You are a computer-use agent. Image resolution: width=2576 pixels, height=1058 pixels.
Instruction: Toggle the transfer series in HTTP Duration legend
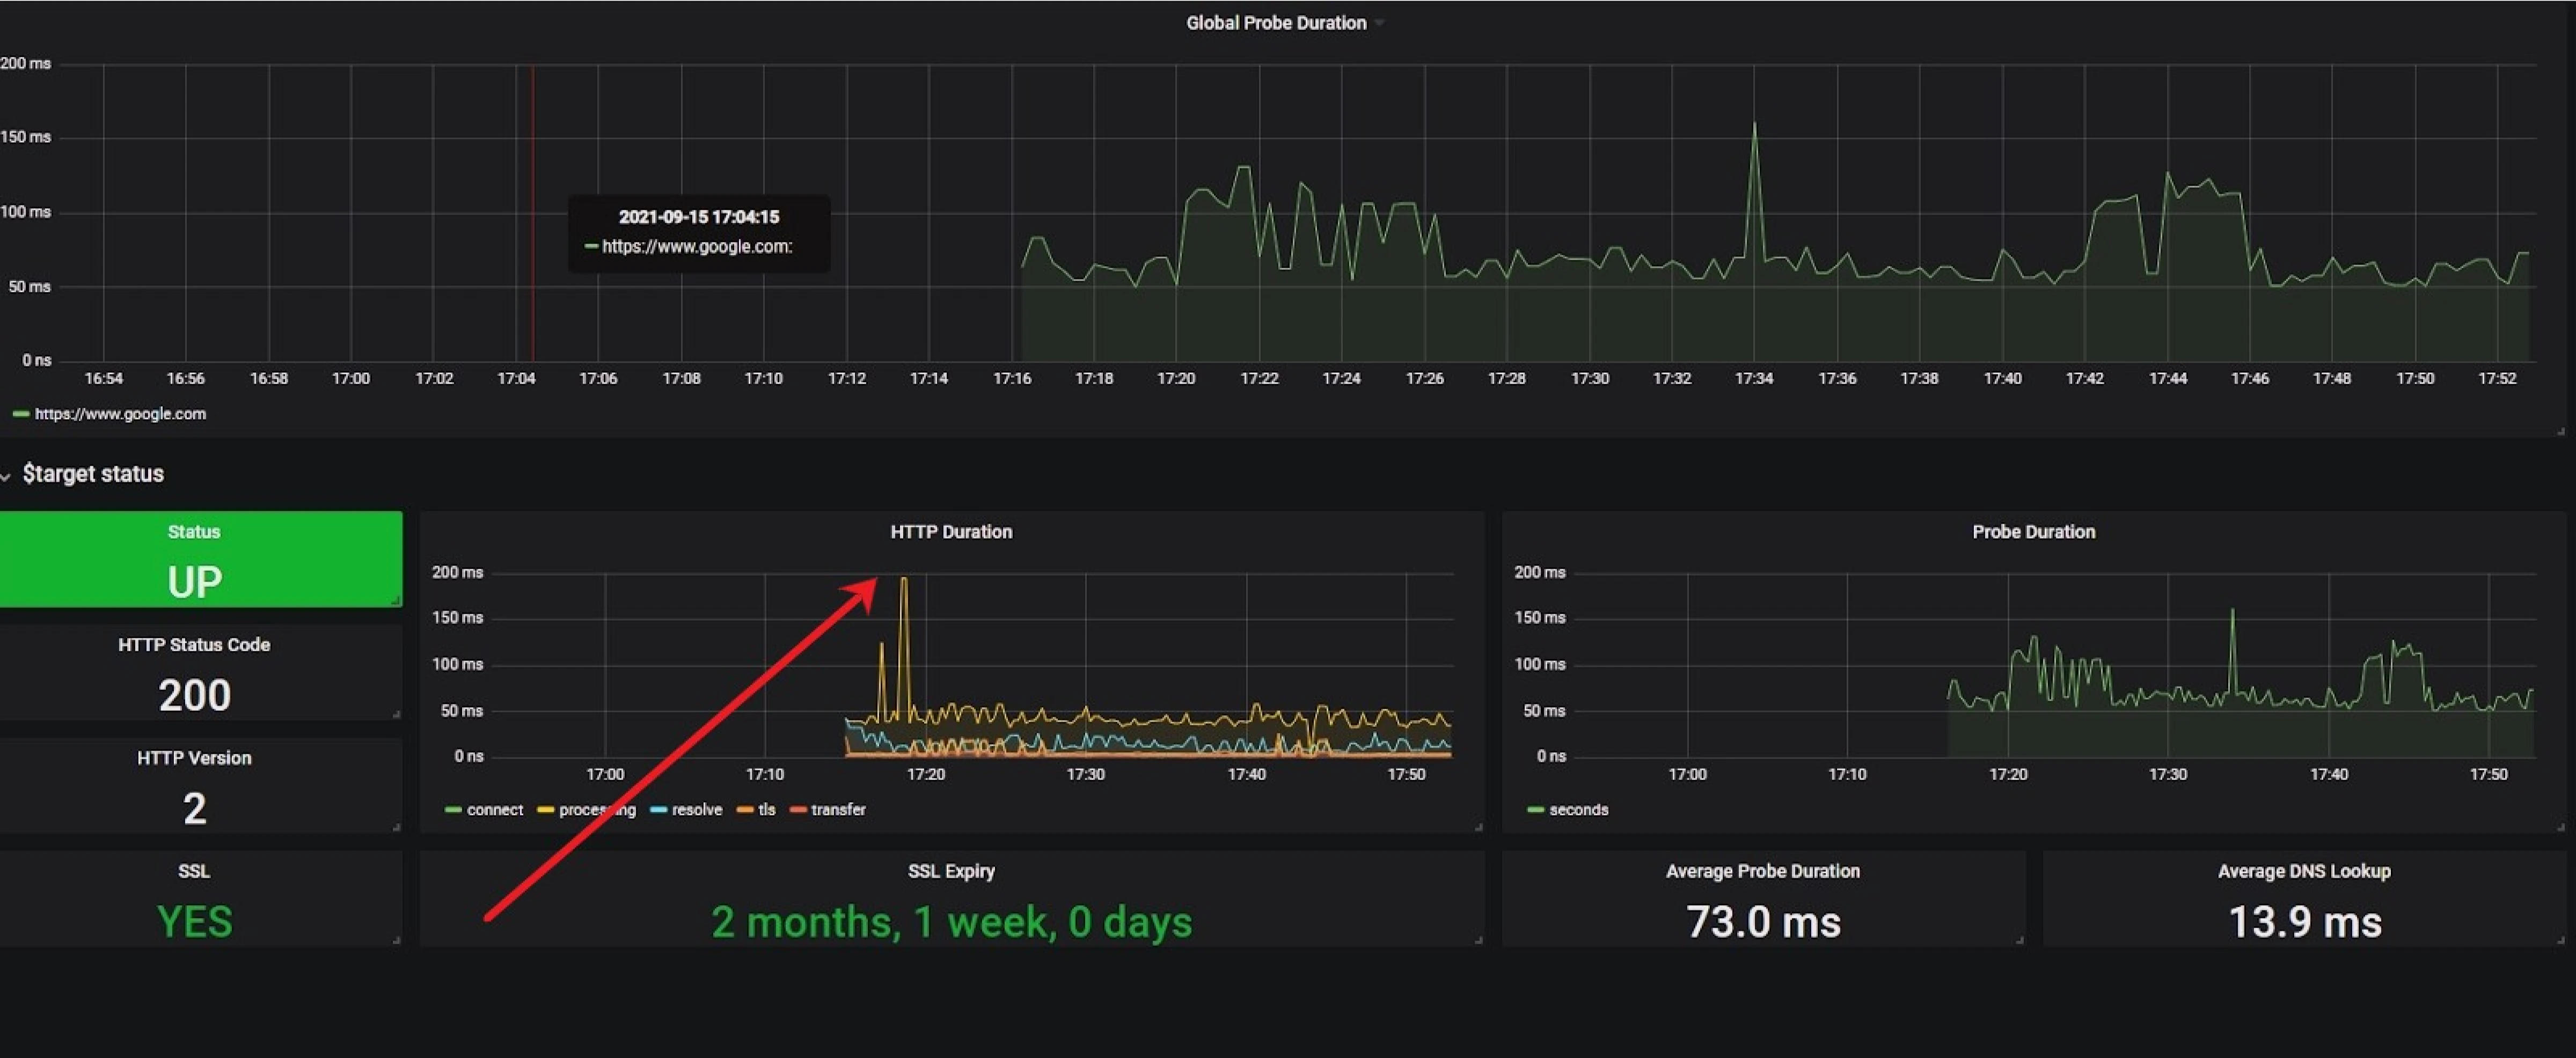[x=838, y=810]
